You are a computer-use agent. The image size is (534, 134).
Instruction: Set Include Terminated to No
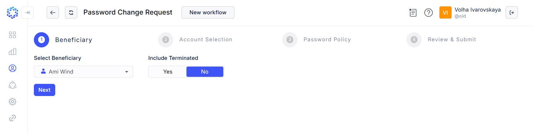pos(205,72)
